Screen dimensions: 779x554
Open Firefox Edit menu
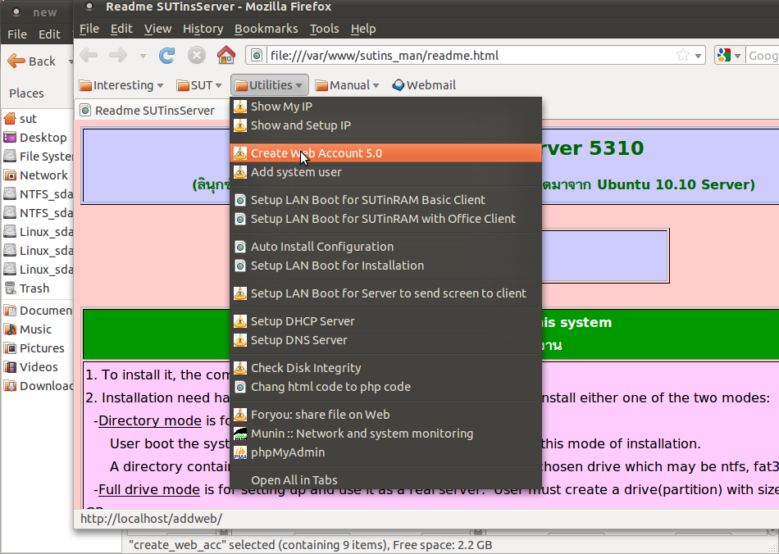coord(121,29)
